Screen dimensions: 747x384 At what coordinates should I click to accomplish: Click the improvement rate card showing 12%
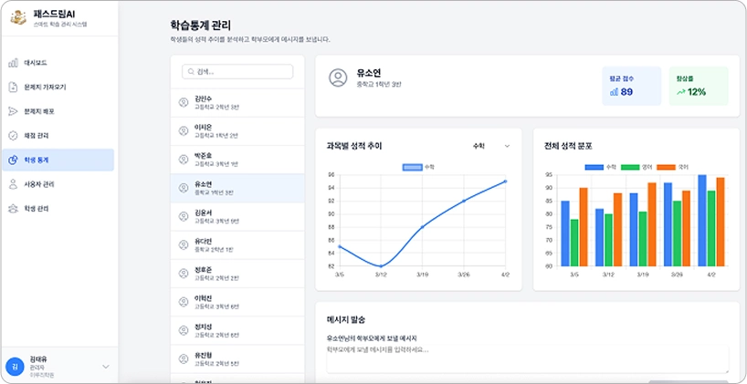[699, 86]
